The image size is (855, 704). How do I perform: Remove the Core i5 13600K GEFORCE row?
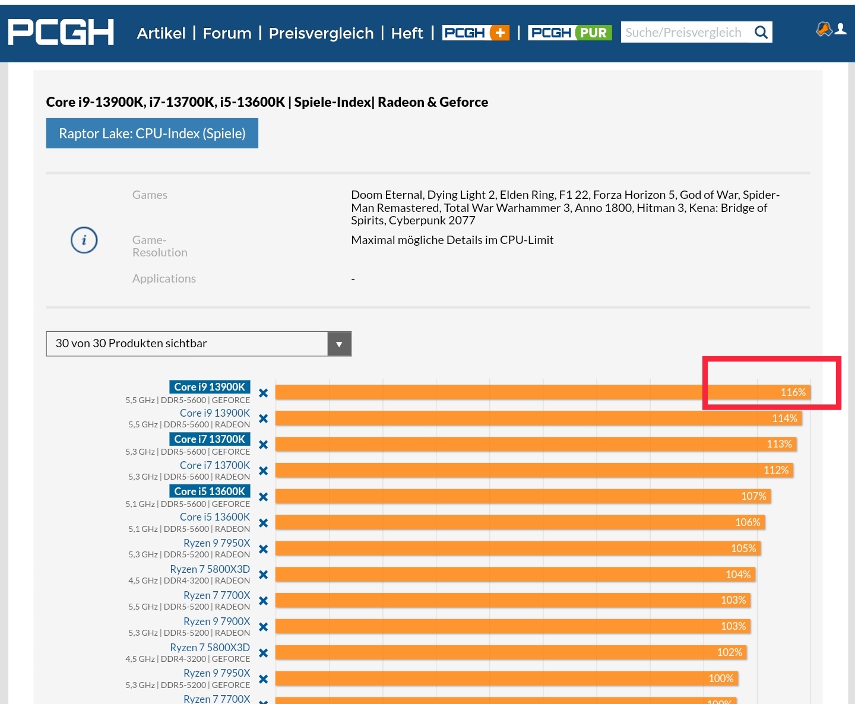[x=264, y=497]
